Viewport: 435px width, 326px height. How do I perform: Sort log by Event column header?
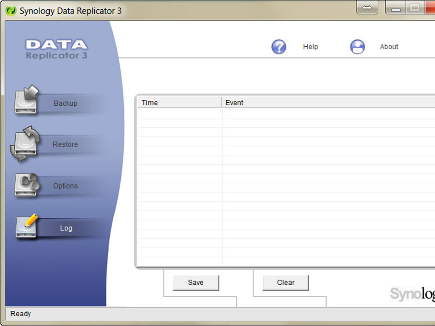pyautogui.click(x=328, y=103)
